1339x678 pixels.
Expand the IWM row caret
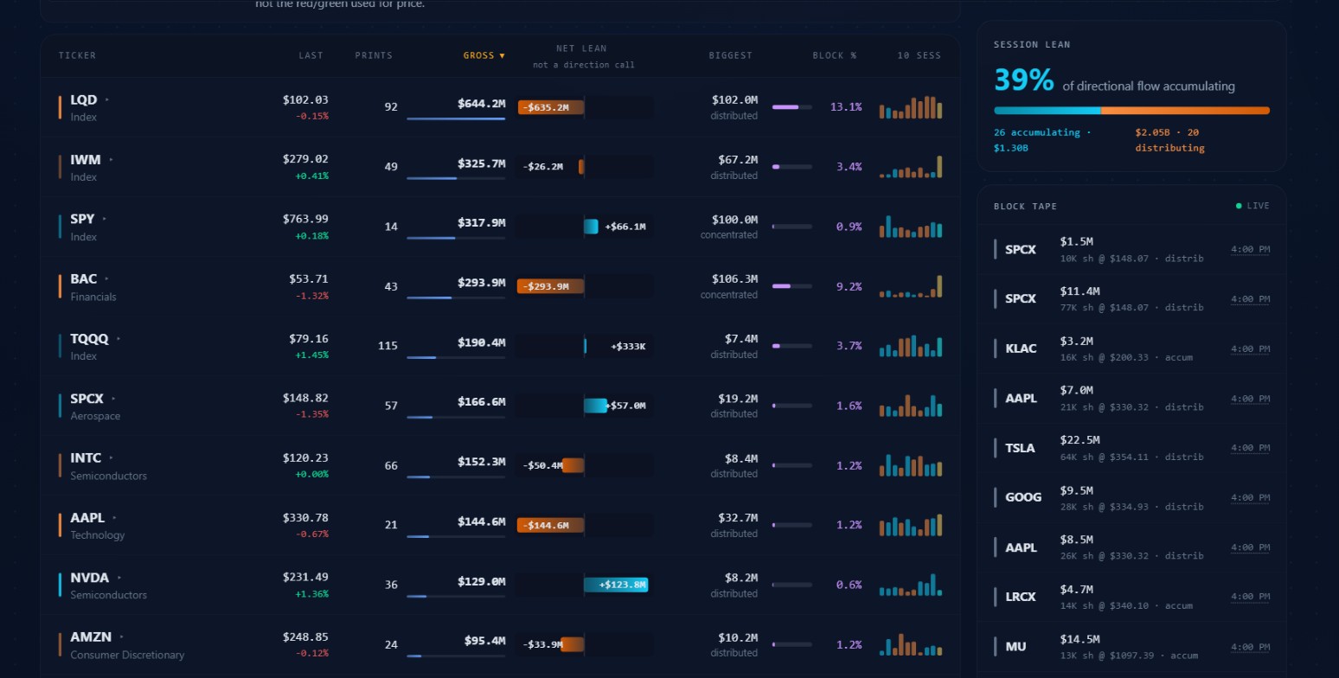point(112,160)
